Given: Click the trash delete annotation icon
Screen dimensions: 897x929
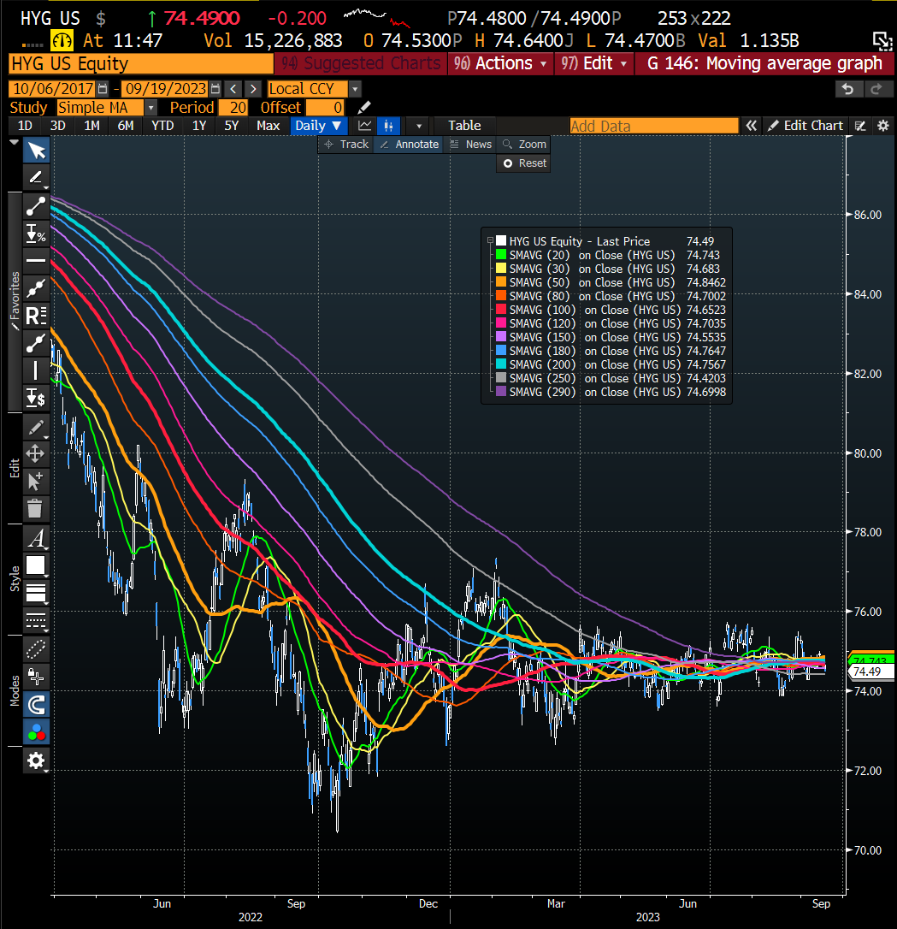Looking at the screenshot, I should pyautogui.click(x=36, y=508).
